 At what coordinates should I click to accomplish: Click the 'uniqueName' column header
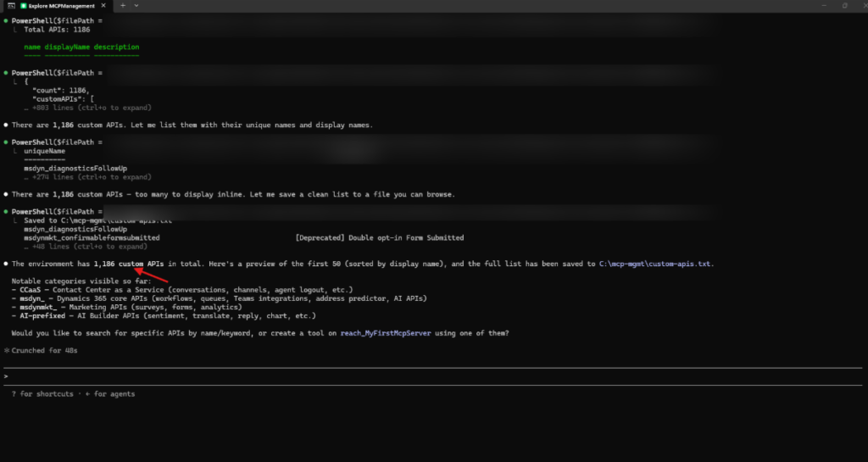(x=44, y=151)
